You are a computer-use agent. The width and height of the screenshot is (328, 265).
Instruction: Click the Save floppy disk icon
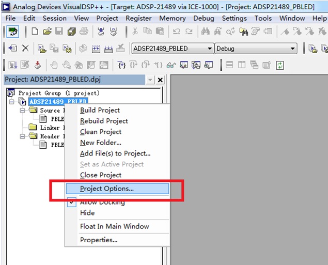point(59,31)
